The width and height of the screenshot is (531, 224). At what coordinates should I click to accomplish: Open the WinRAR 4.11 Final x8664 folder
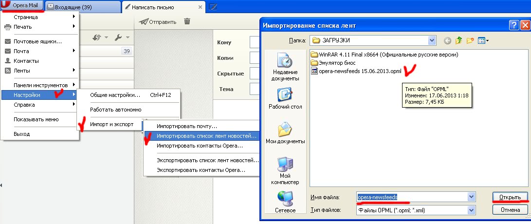click(x=385, y=54)
